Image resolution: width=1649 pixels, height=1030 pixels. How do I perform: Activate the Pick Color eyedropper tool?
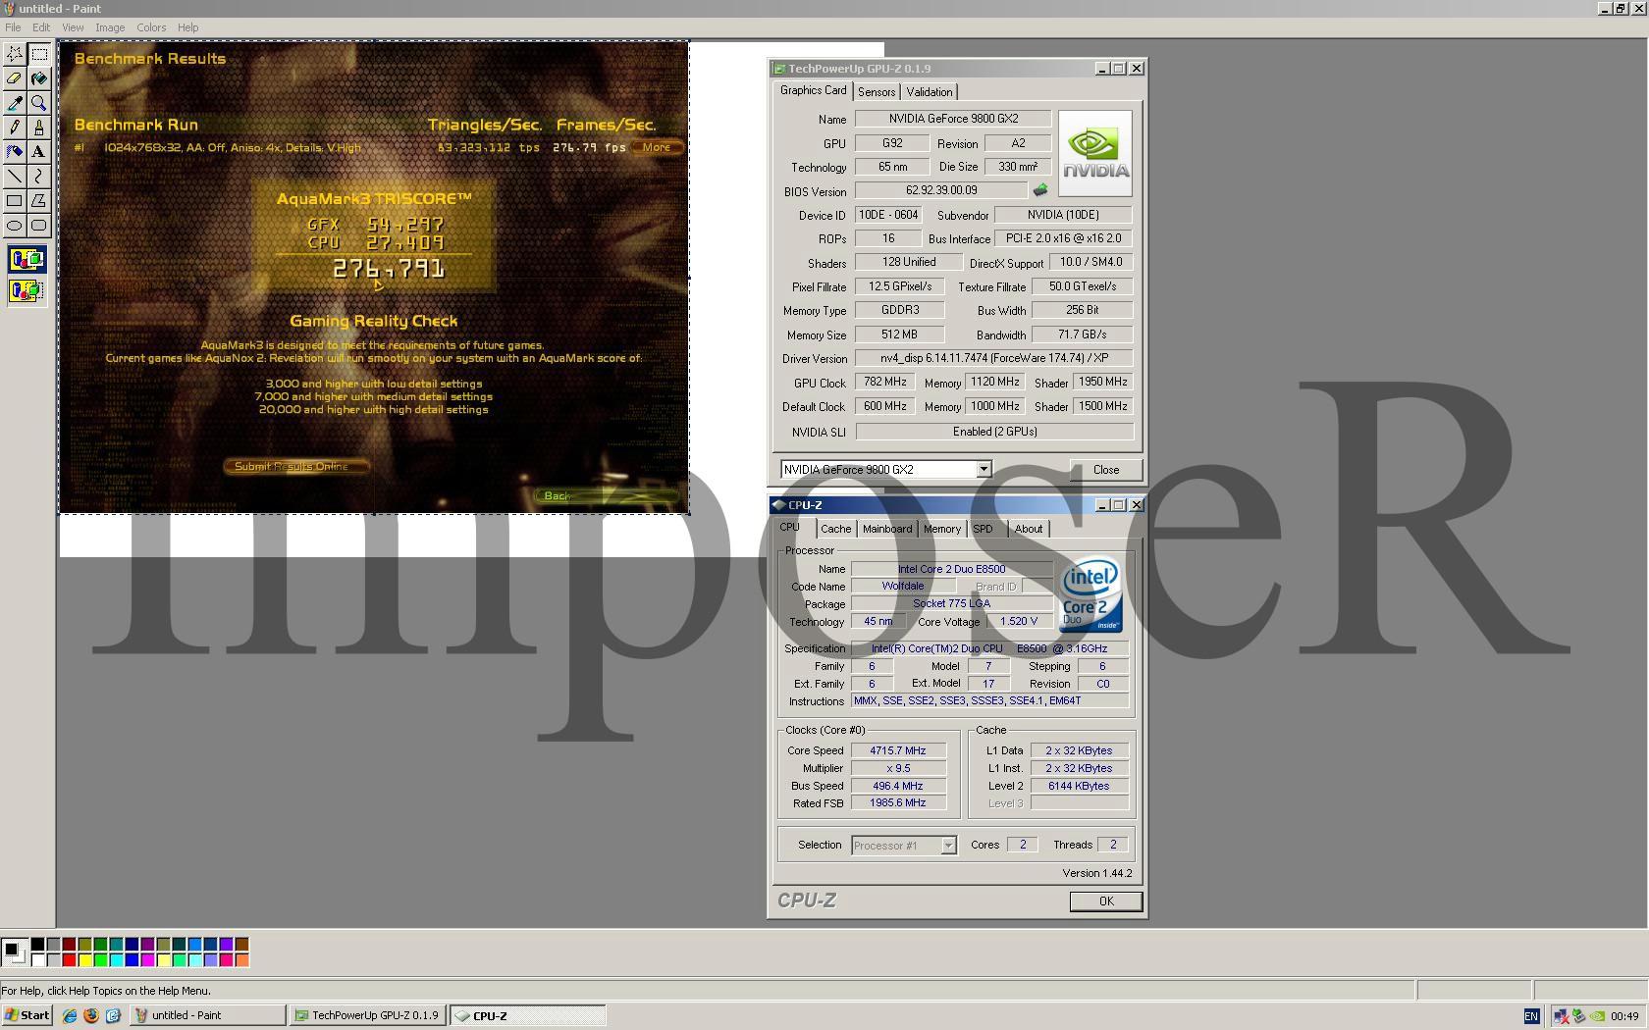tap(15, 103)
